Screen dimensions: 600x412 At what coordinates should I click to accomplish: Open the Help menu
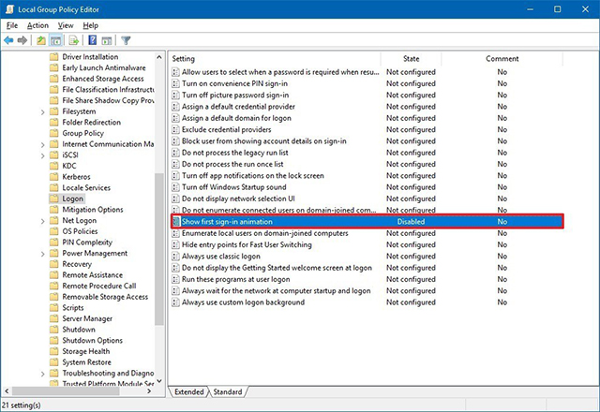91,25
